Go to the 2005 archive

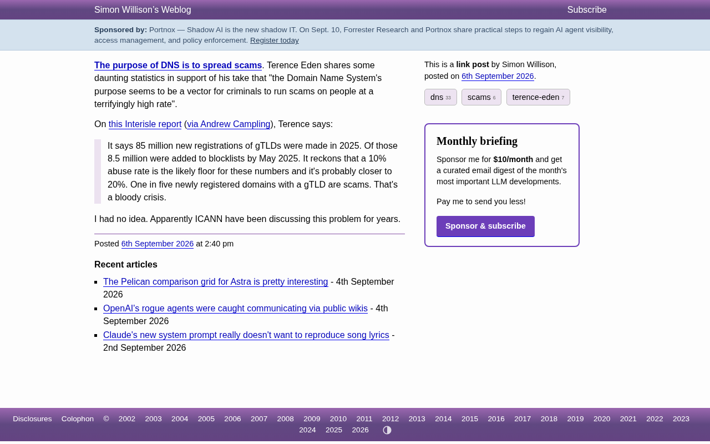tap(206, 419)
